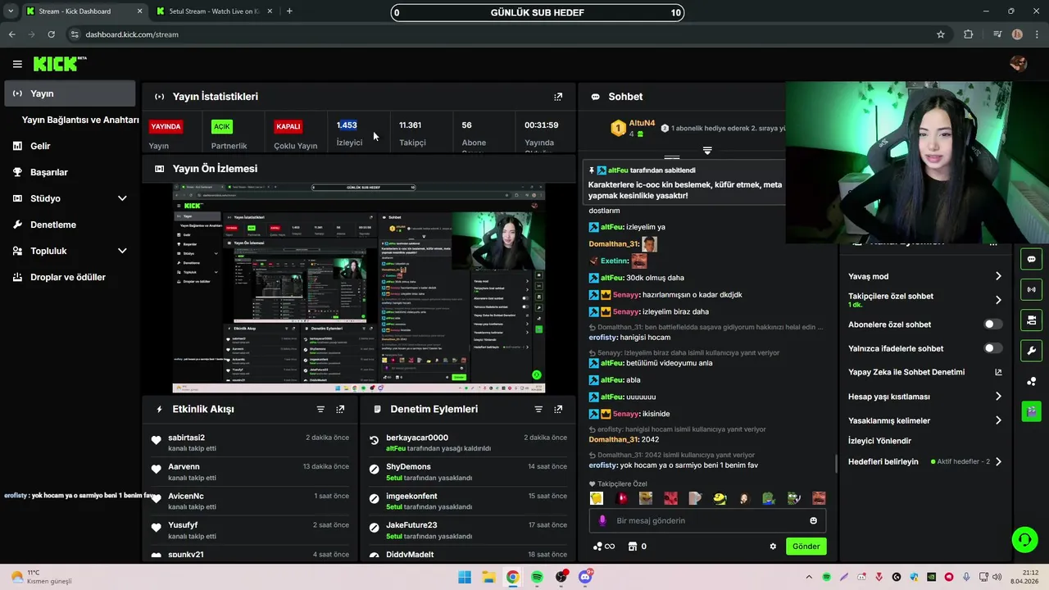Click the three-dots points icon in the right bar

click(1031, 381)
